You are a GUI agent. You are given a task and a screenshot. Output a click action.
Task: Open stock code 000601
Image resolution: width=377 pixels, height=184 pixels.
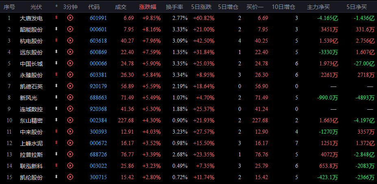98,30
